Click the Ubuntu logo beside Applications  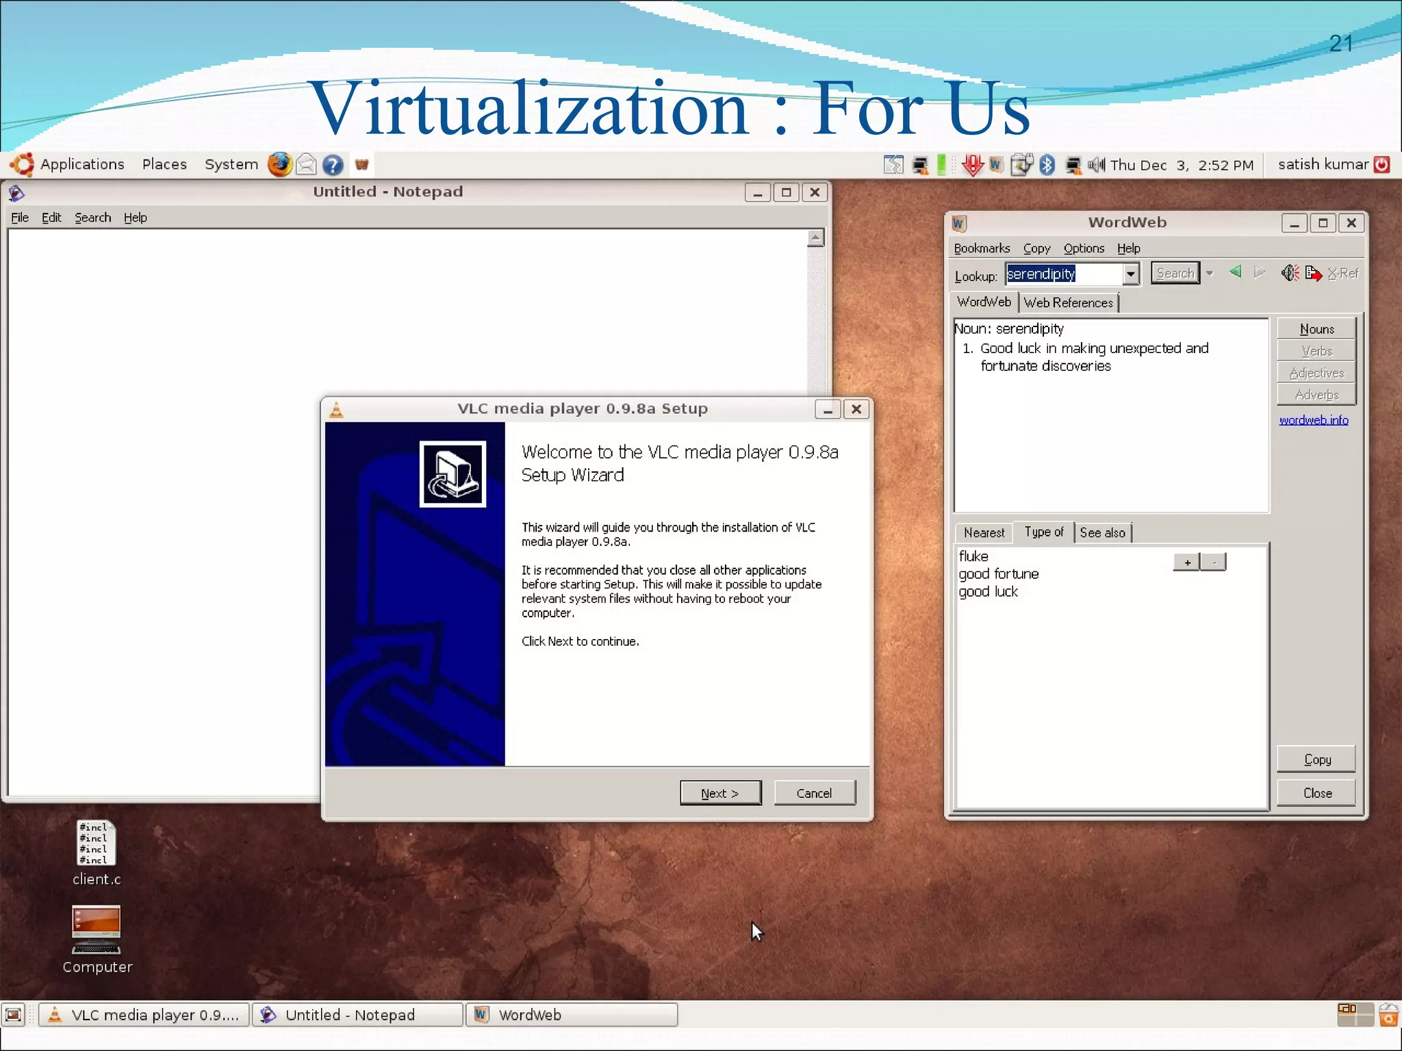coord(22,164)
